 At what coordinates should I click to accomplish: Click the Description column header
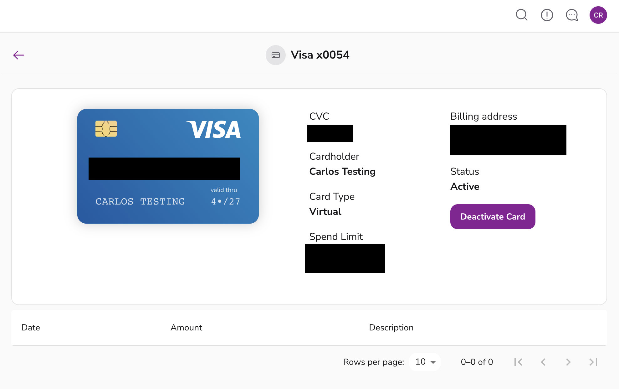coord(391,328)
